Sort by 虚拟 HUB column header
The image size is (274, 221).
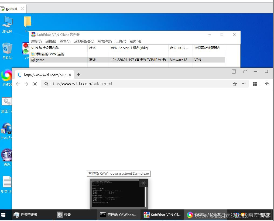pyautogui.click(x=180, y=48)
